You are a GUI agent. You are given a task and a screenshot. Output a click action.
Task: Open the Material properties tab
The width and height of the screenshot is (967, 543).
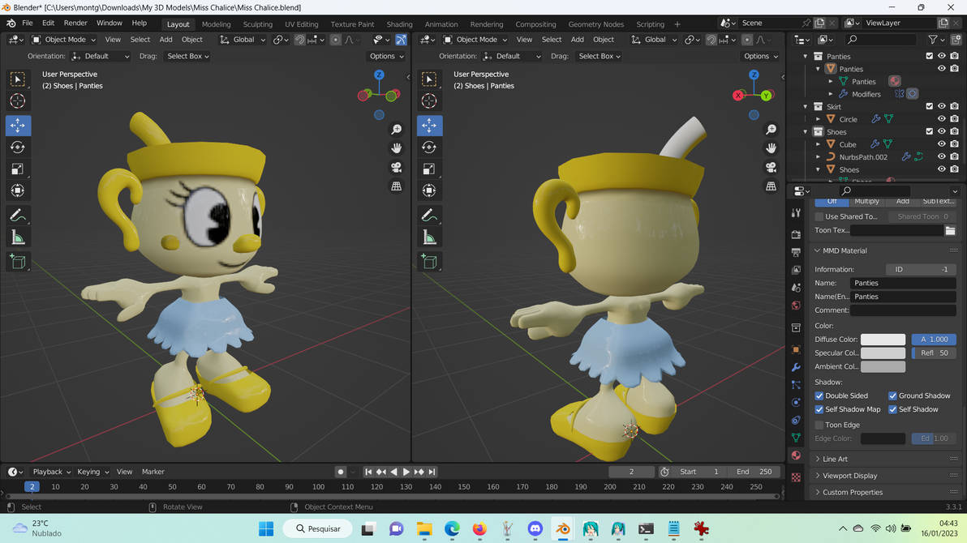[x=796, y=455]
